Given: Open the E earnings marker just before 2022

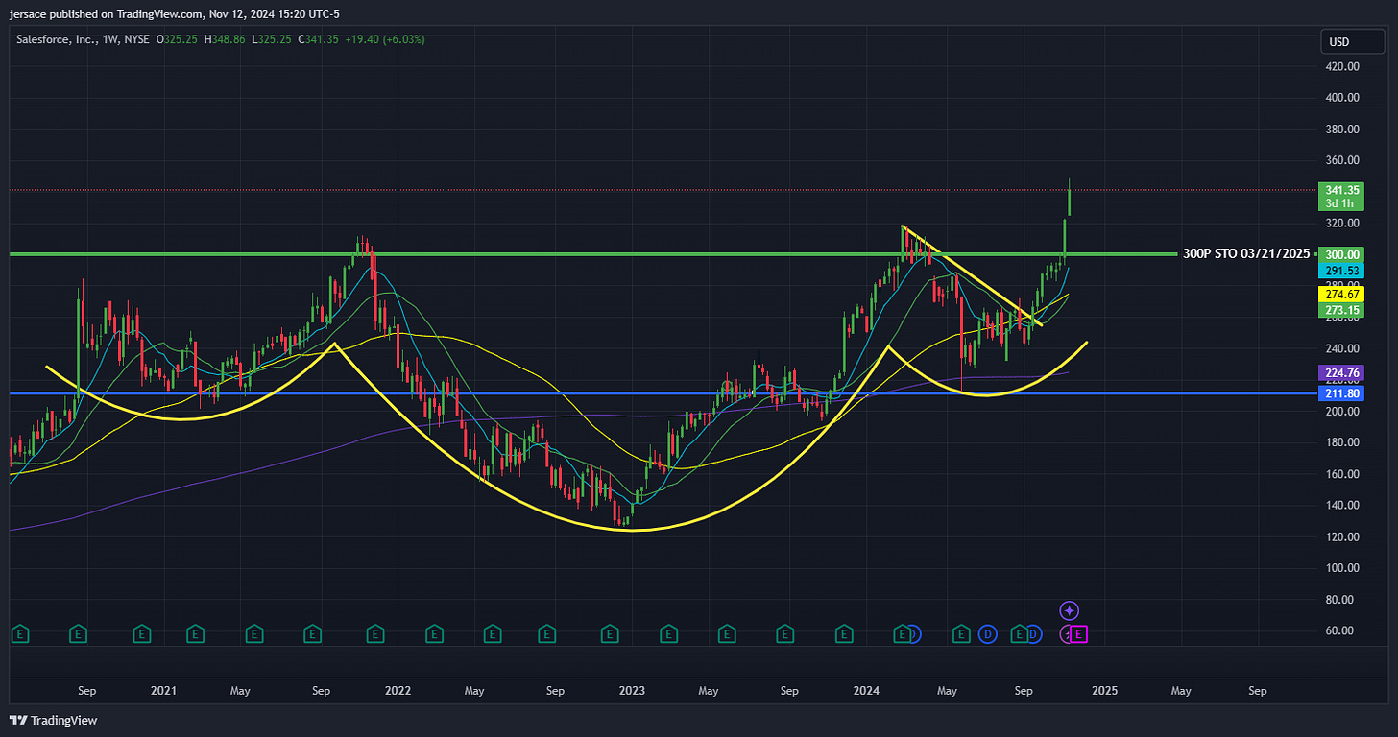Looking at the screenshot, I should [375, 633].
